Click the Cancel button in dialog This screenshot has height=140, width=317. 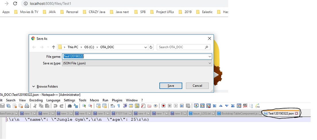(x=197, y=86)
